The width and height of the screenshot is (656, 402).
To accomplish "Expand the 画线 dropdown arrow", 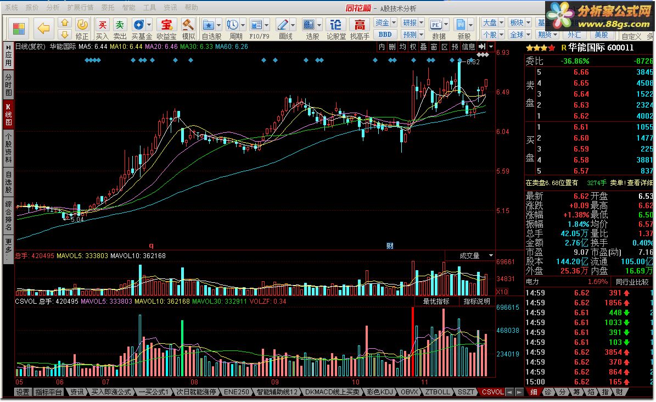I will [x=293, y=25].
